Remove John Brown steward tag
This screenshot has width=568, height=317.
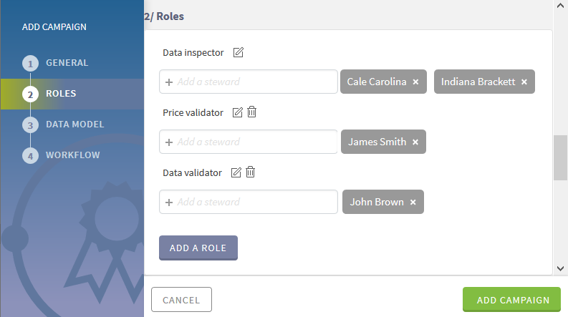pos(413,202)
